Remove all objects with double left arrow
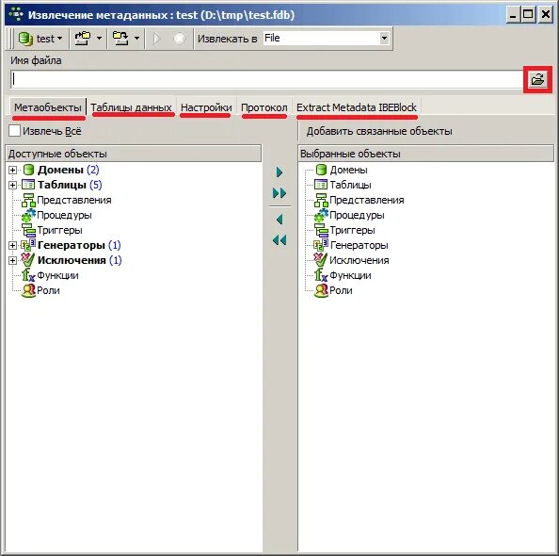Viewport: 559px width, 556px height. (279, 240)
